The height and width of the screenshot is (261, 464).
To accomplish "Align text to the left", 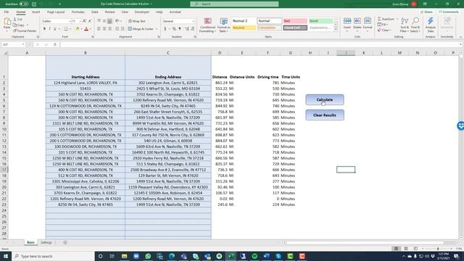I will (99, 29).
